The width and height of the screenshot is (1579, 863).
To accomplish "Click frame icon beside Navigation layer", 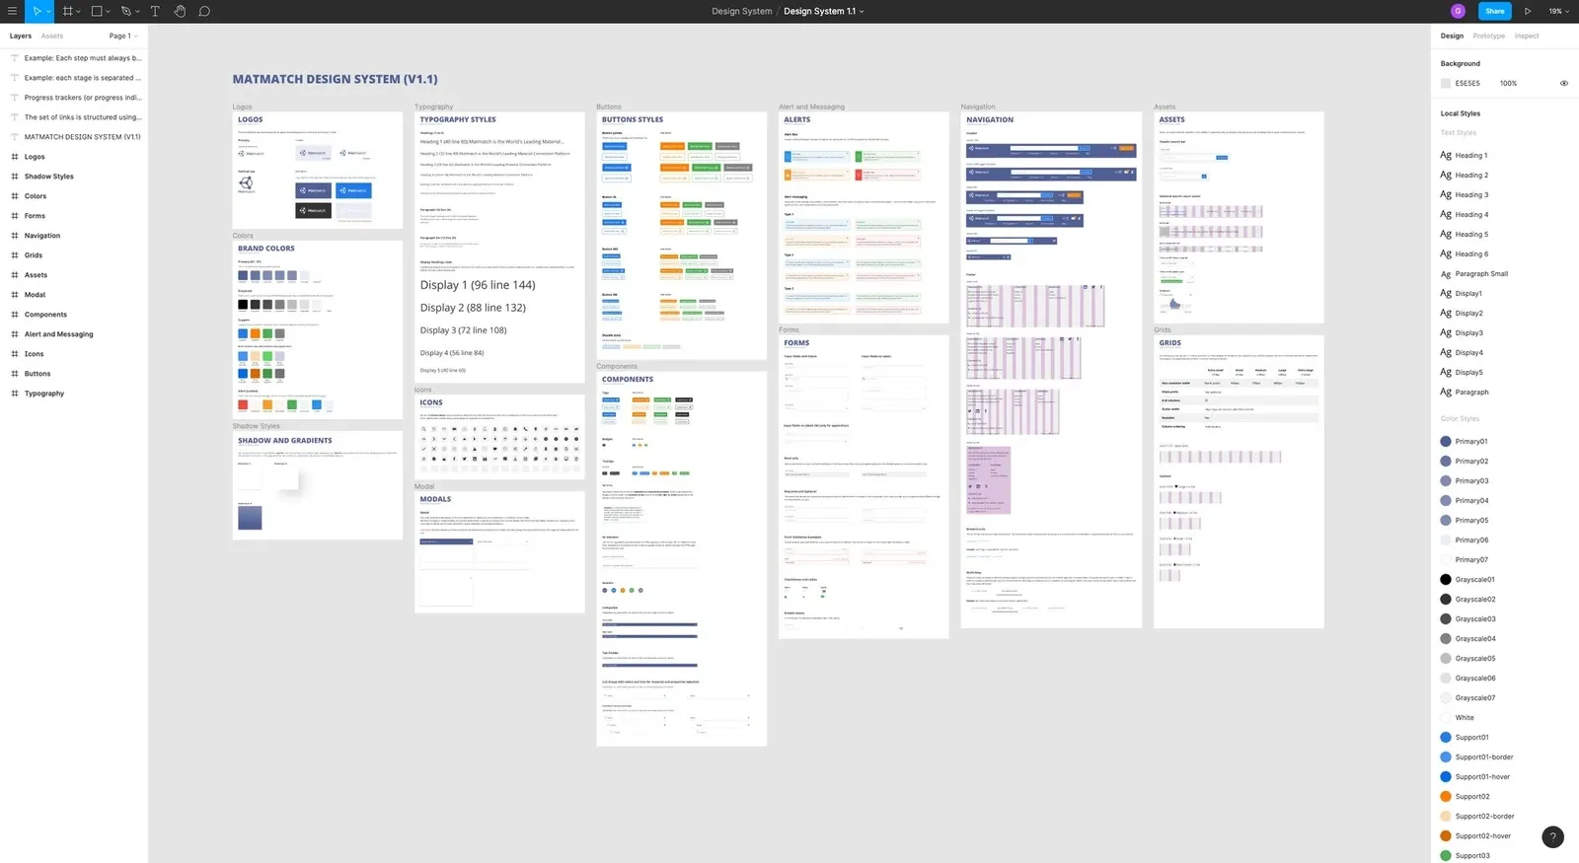I will [15, 236].
